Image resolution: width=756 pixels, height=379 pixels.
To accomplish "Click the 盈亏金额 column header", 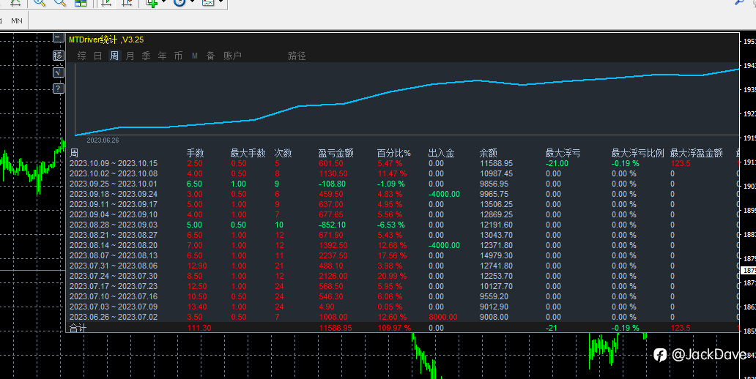I will click(x=336, y=153).
